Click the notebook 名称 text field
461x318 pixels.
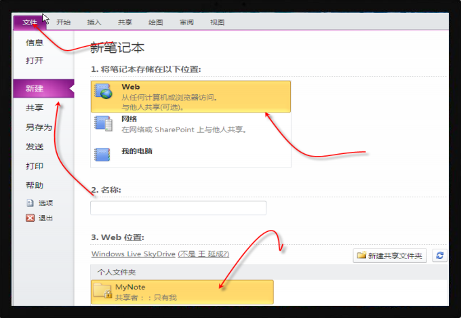(178, 208)
